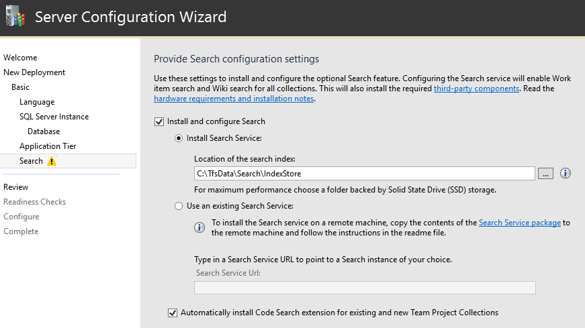Click the warning icon next to Search

pyautogui.click(x=52, y=161)
